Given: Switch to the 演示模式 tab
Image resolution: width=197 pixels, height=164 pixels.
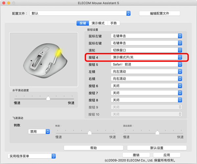Looking at the screenshot, I should point(98,23).
